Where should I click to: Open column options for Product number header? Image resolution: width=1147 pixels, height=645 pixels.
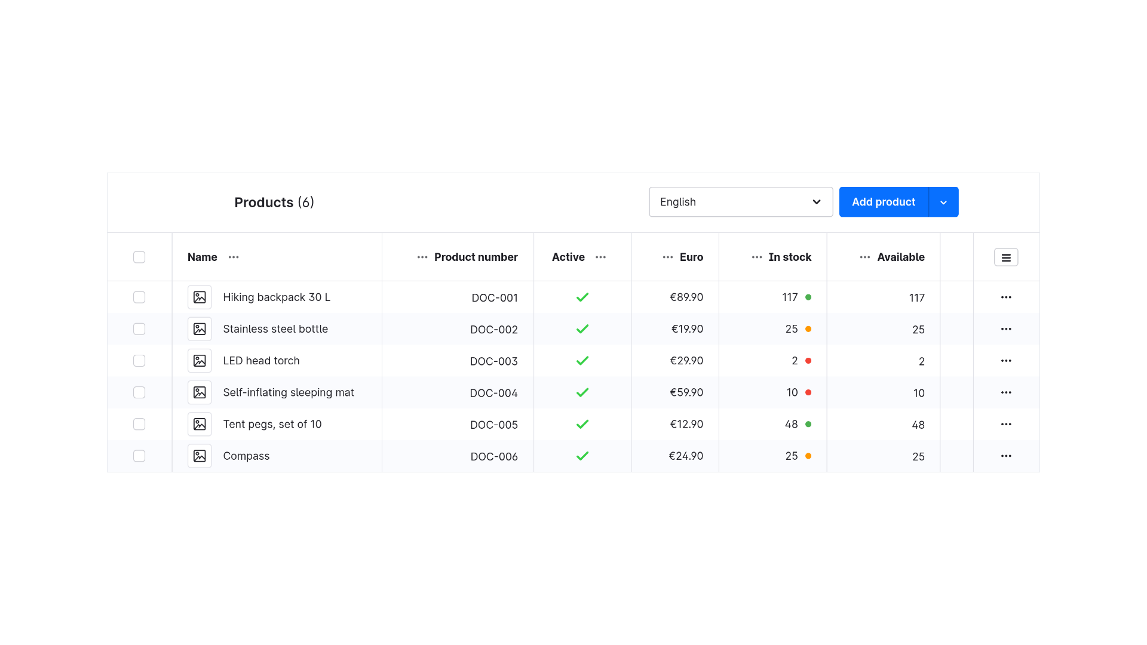point(422,257)
